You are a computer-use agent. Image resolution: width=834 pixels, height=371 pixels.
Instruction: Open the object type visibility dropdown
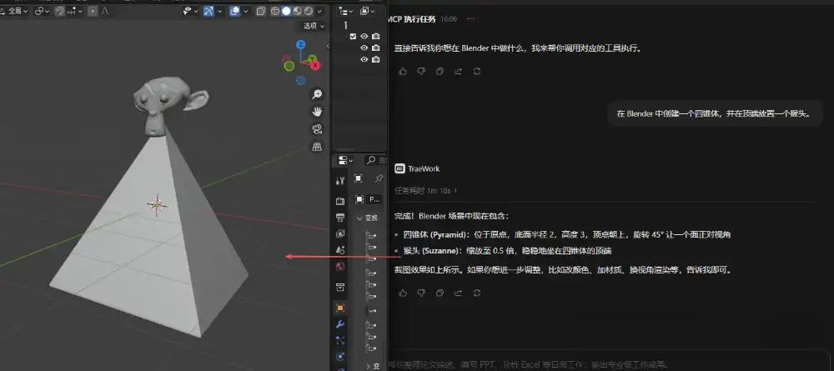(190, 11)
